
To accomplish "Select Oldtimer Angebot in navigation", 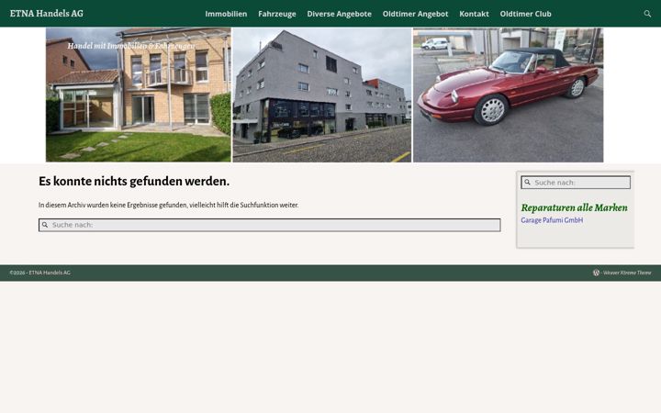I will (x=415, y=14).
